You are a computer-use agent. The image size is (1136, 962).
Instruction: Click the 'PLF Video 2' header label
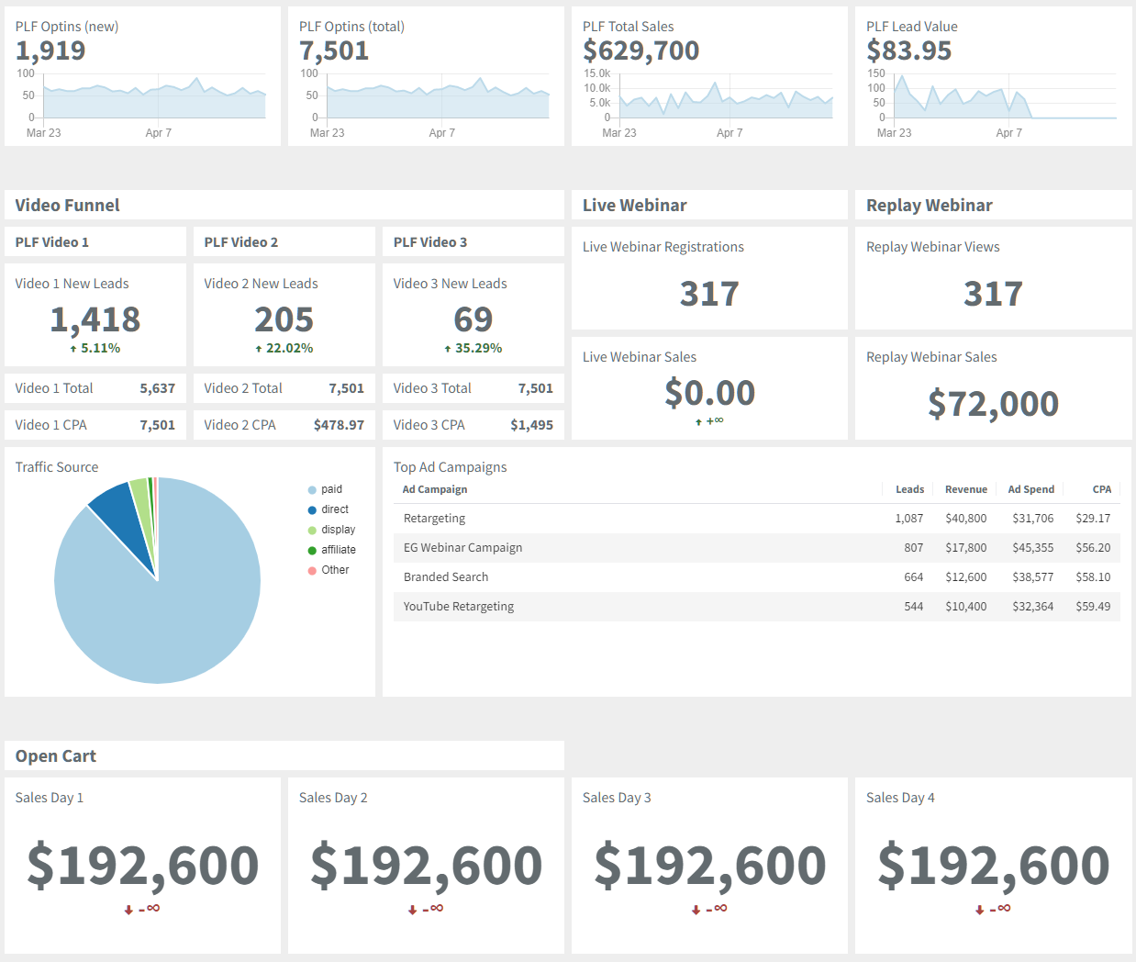(x=241, y=240)
